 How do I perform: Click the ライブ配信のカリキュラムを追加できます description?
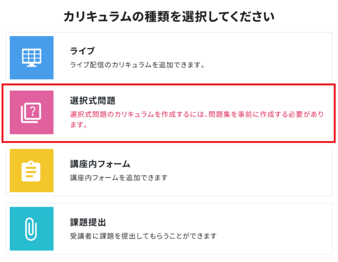coord(137,65)
